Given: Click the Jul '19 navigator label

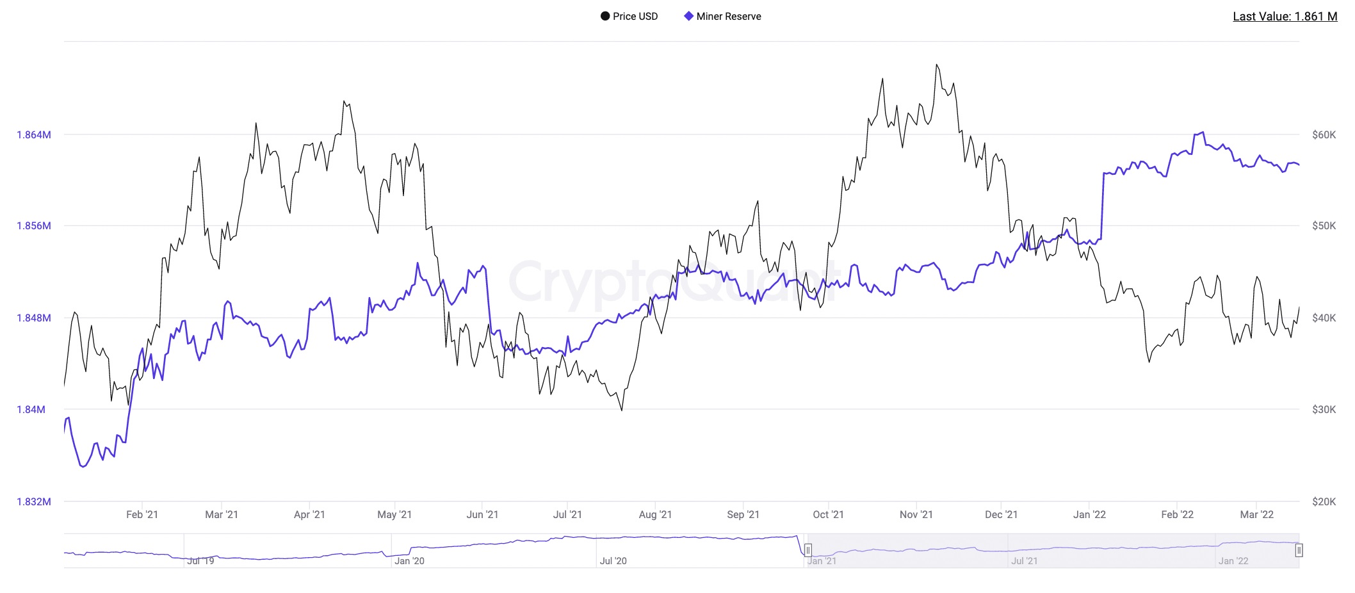Looking at the screenshot, I should 200,561.
